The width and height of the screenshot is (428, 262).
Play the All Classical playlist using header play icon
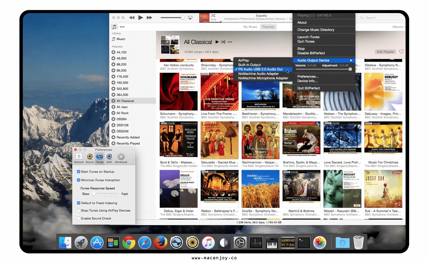pos(217,42)
